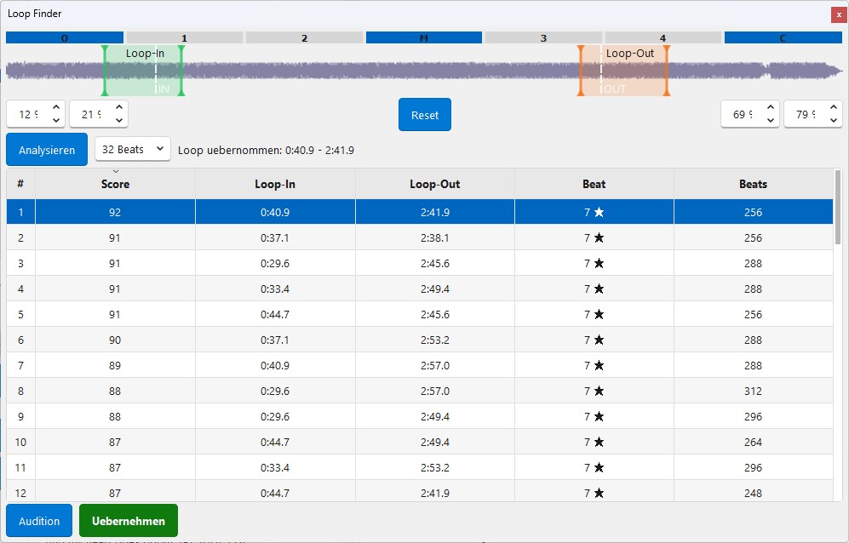Increase the 69 spinner with its up arrow

[x=771, y=108]
